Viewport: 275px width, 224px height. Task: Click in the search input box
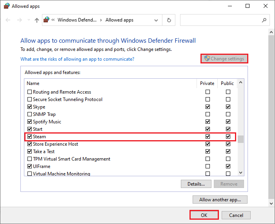click(x=220, y=20)
